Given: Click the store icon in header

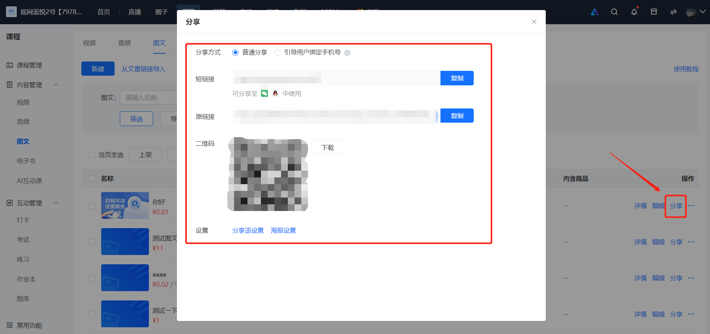Looking at the screenshot, I should [654, 12].
